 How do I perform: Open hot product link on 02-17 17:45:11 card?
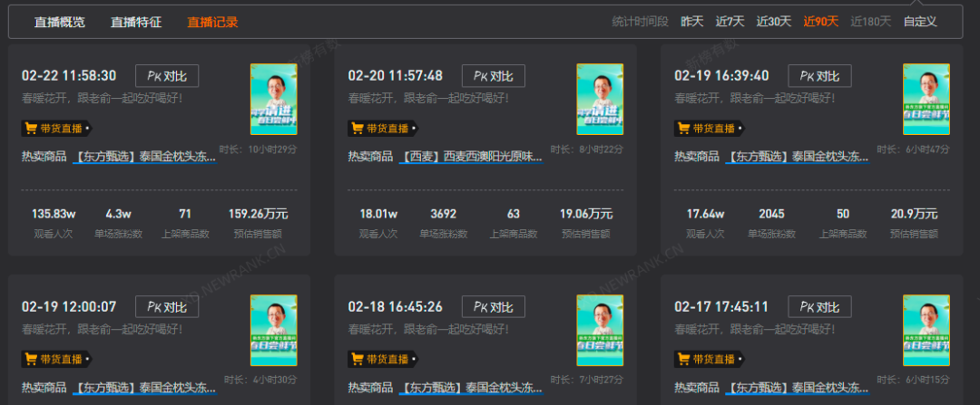[x=797, y=388]
